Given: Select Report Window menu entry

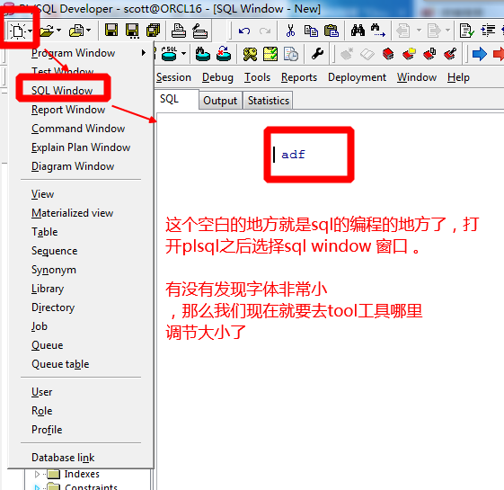Looking at the screenshot, I should (x=68, y=110).
